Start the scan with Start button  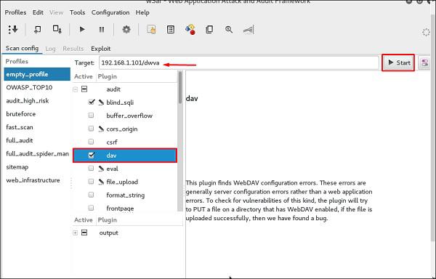coord(398,62)
